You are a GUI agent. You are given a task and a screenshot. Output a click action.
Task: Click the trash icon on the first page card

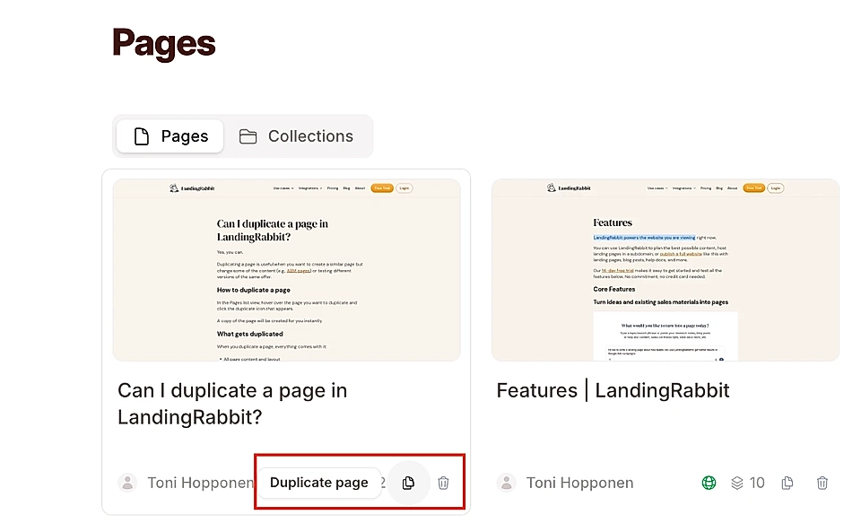(x=443, y=483)
